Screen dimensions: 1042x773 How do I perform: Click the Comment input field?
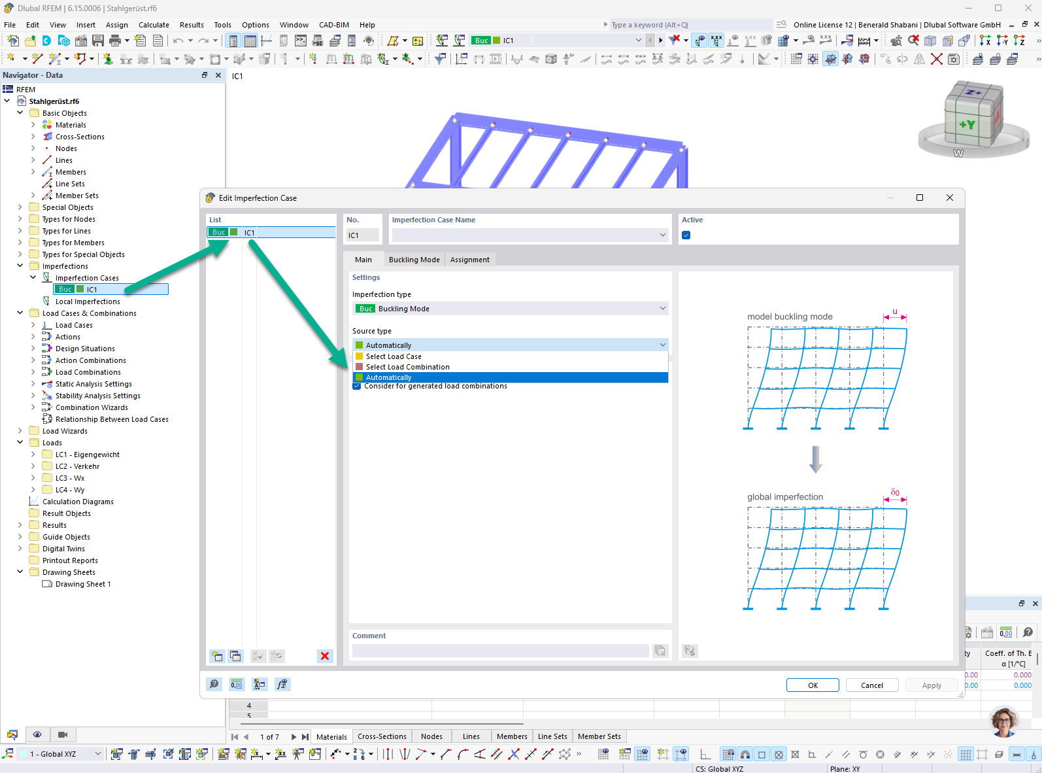(x=501, y=651)
